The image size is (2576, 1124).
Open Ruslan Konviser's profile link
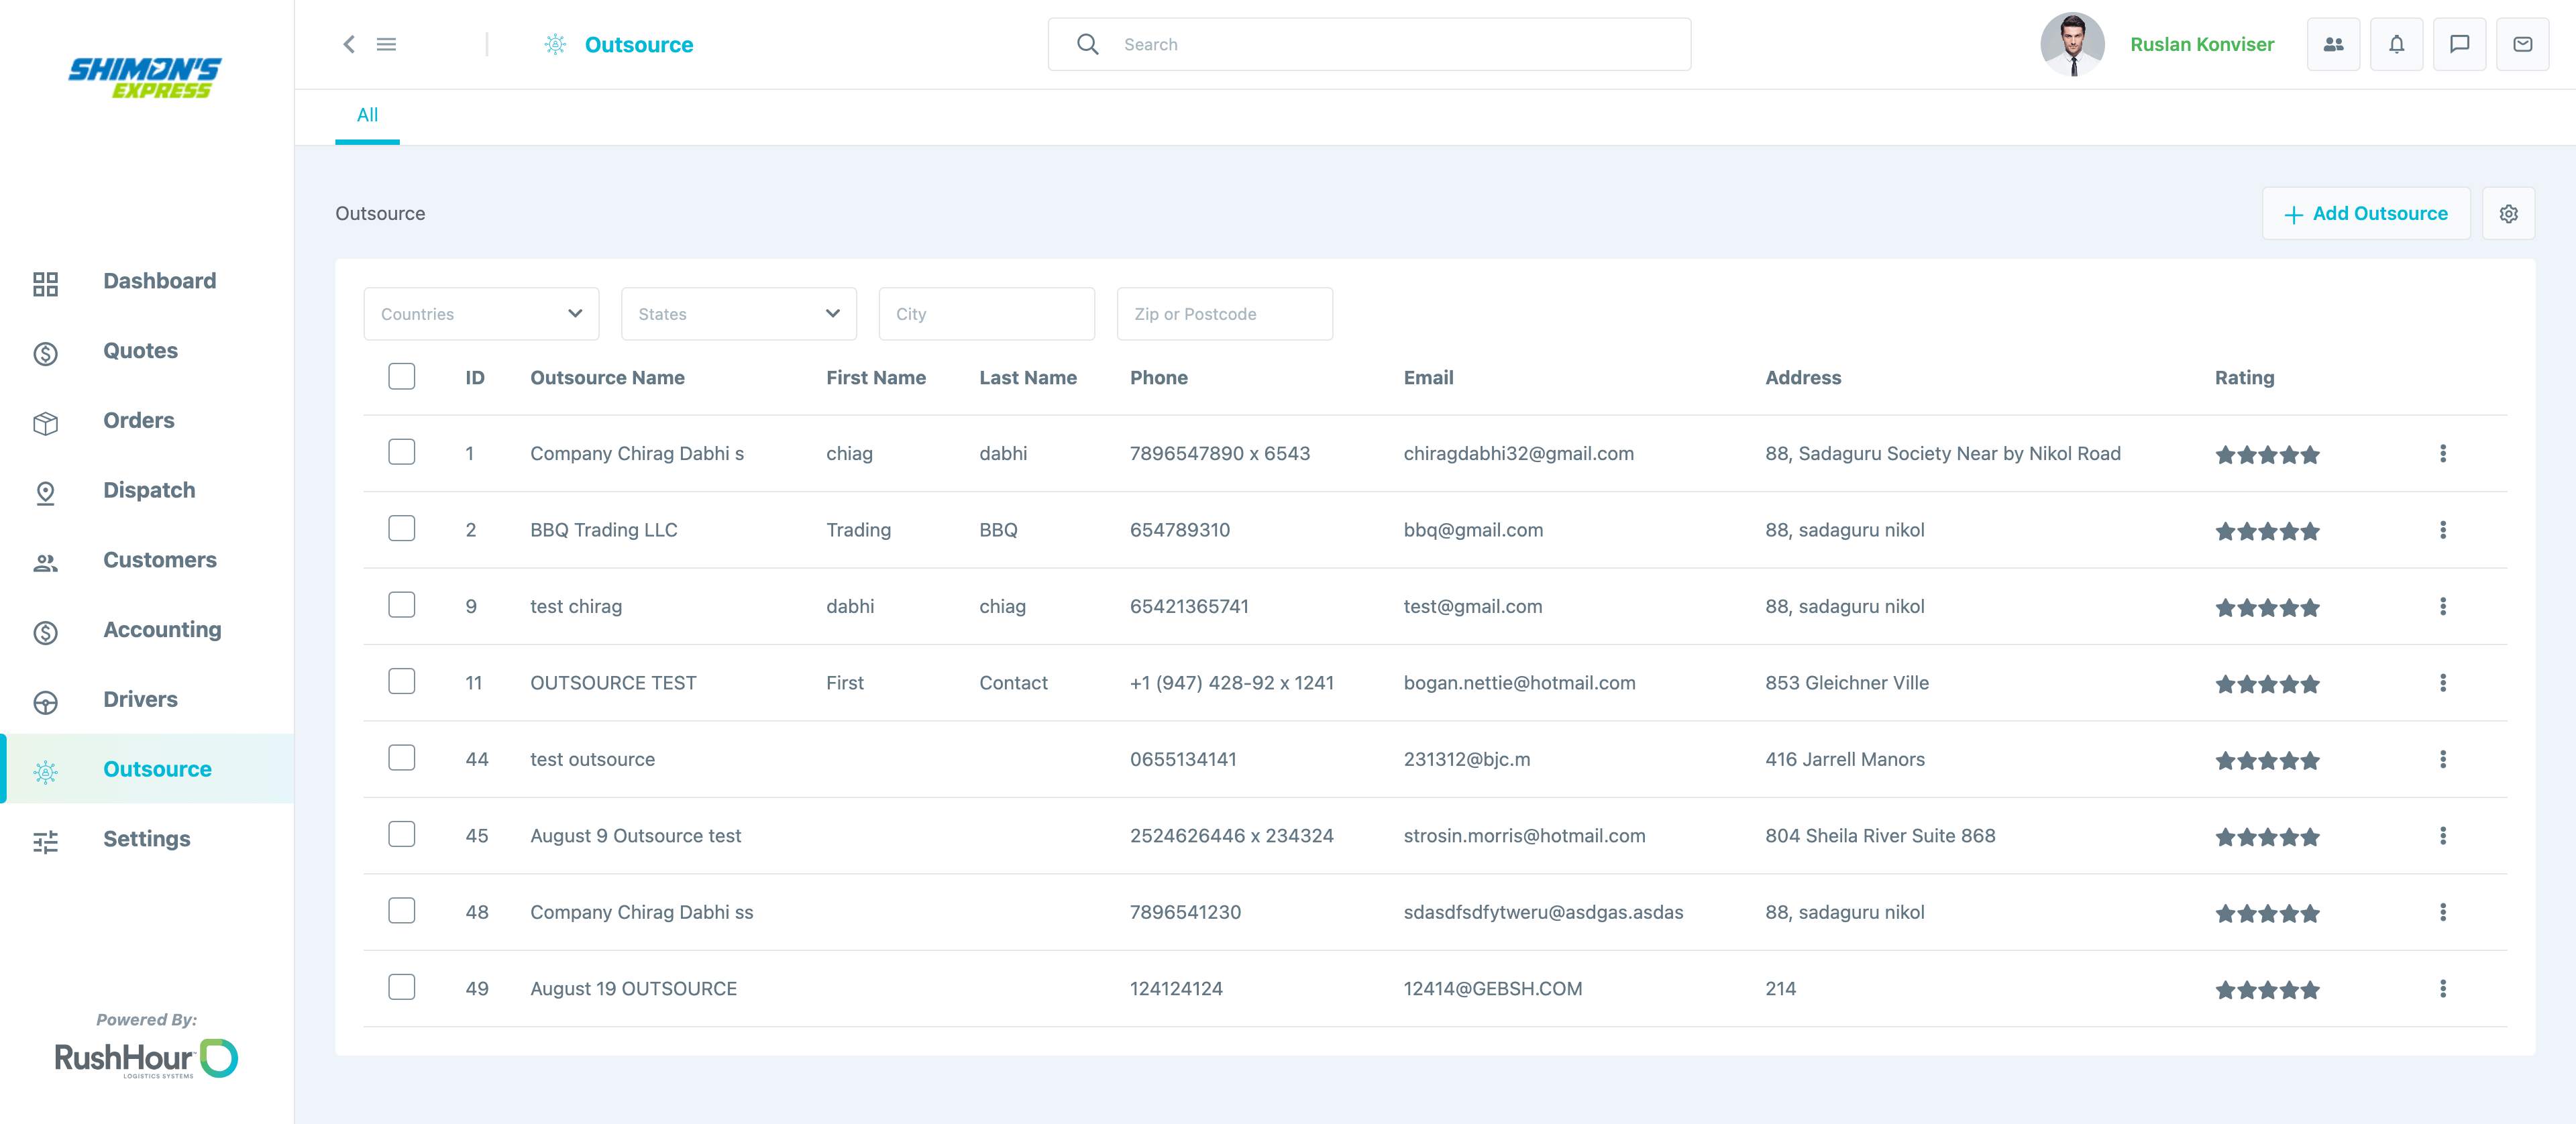tap(2202, 44)
